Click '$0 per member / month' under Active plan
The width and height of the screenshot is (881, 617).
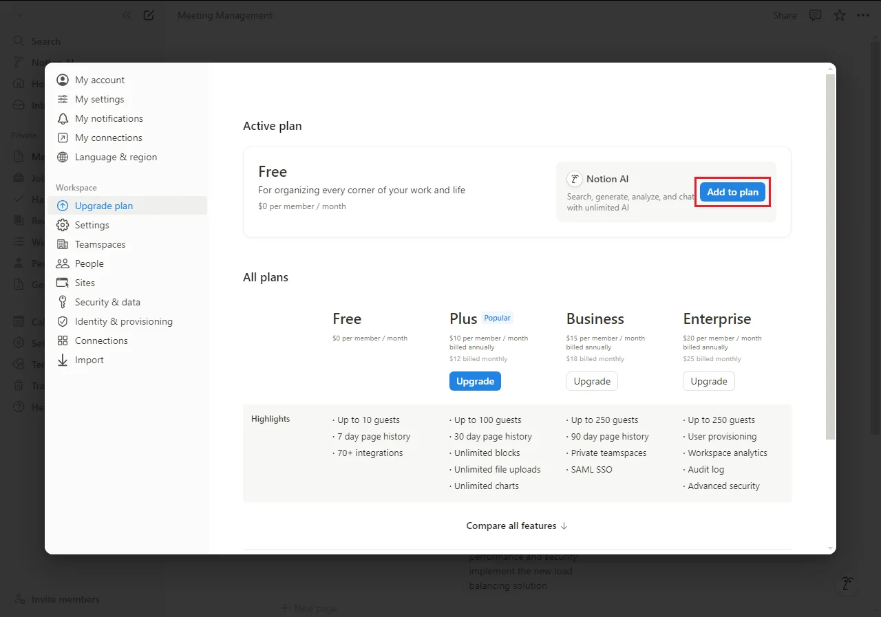pyautogui.click(x=302, y=206)
